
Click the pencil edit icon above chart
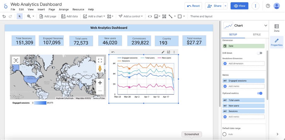click(163, 52)
